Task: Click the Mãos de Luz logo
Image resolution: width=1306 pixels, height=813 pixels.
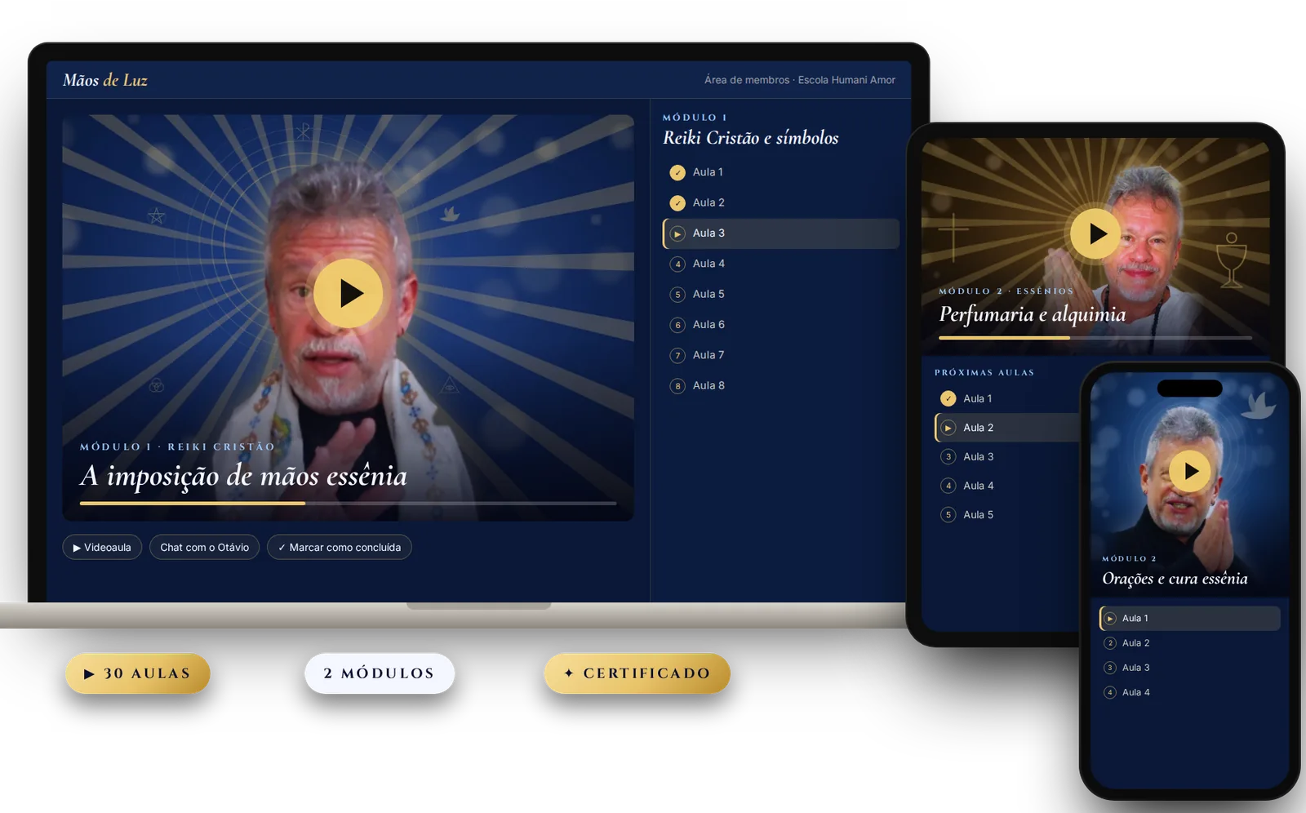Action: pyautogui.click(x=105, y=80)
